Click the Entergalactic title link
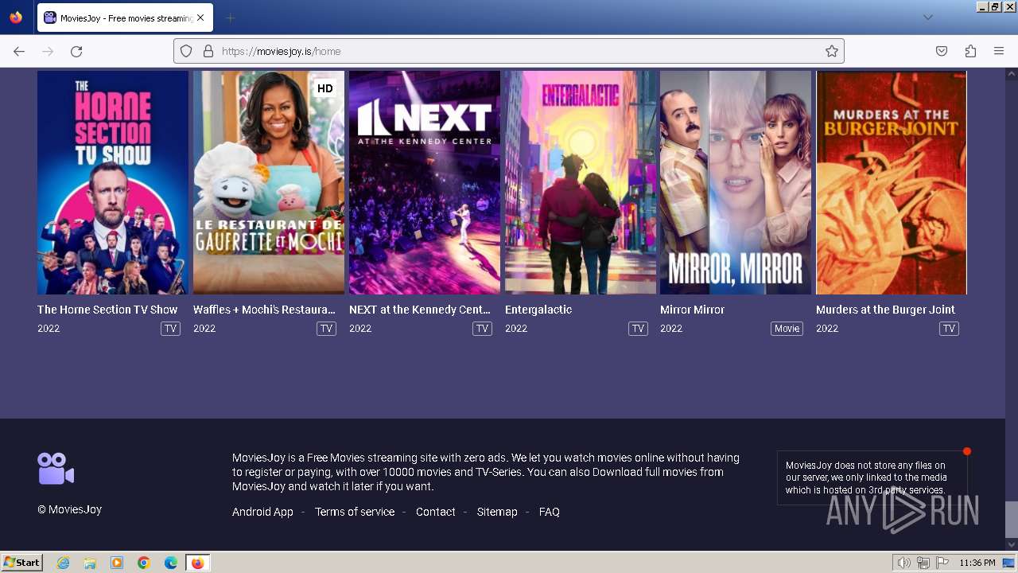The image size is (1018, 573). [538, 310]
